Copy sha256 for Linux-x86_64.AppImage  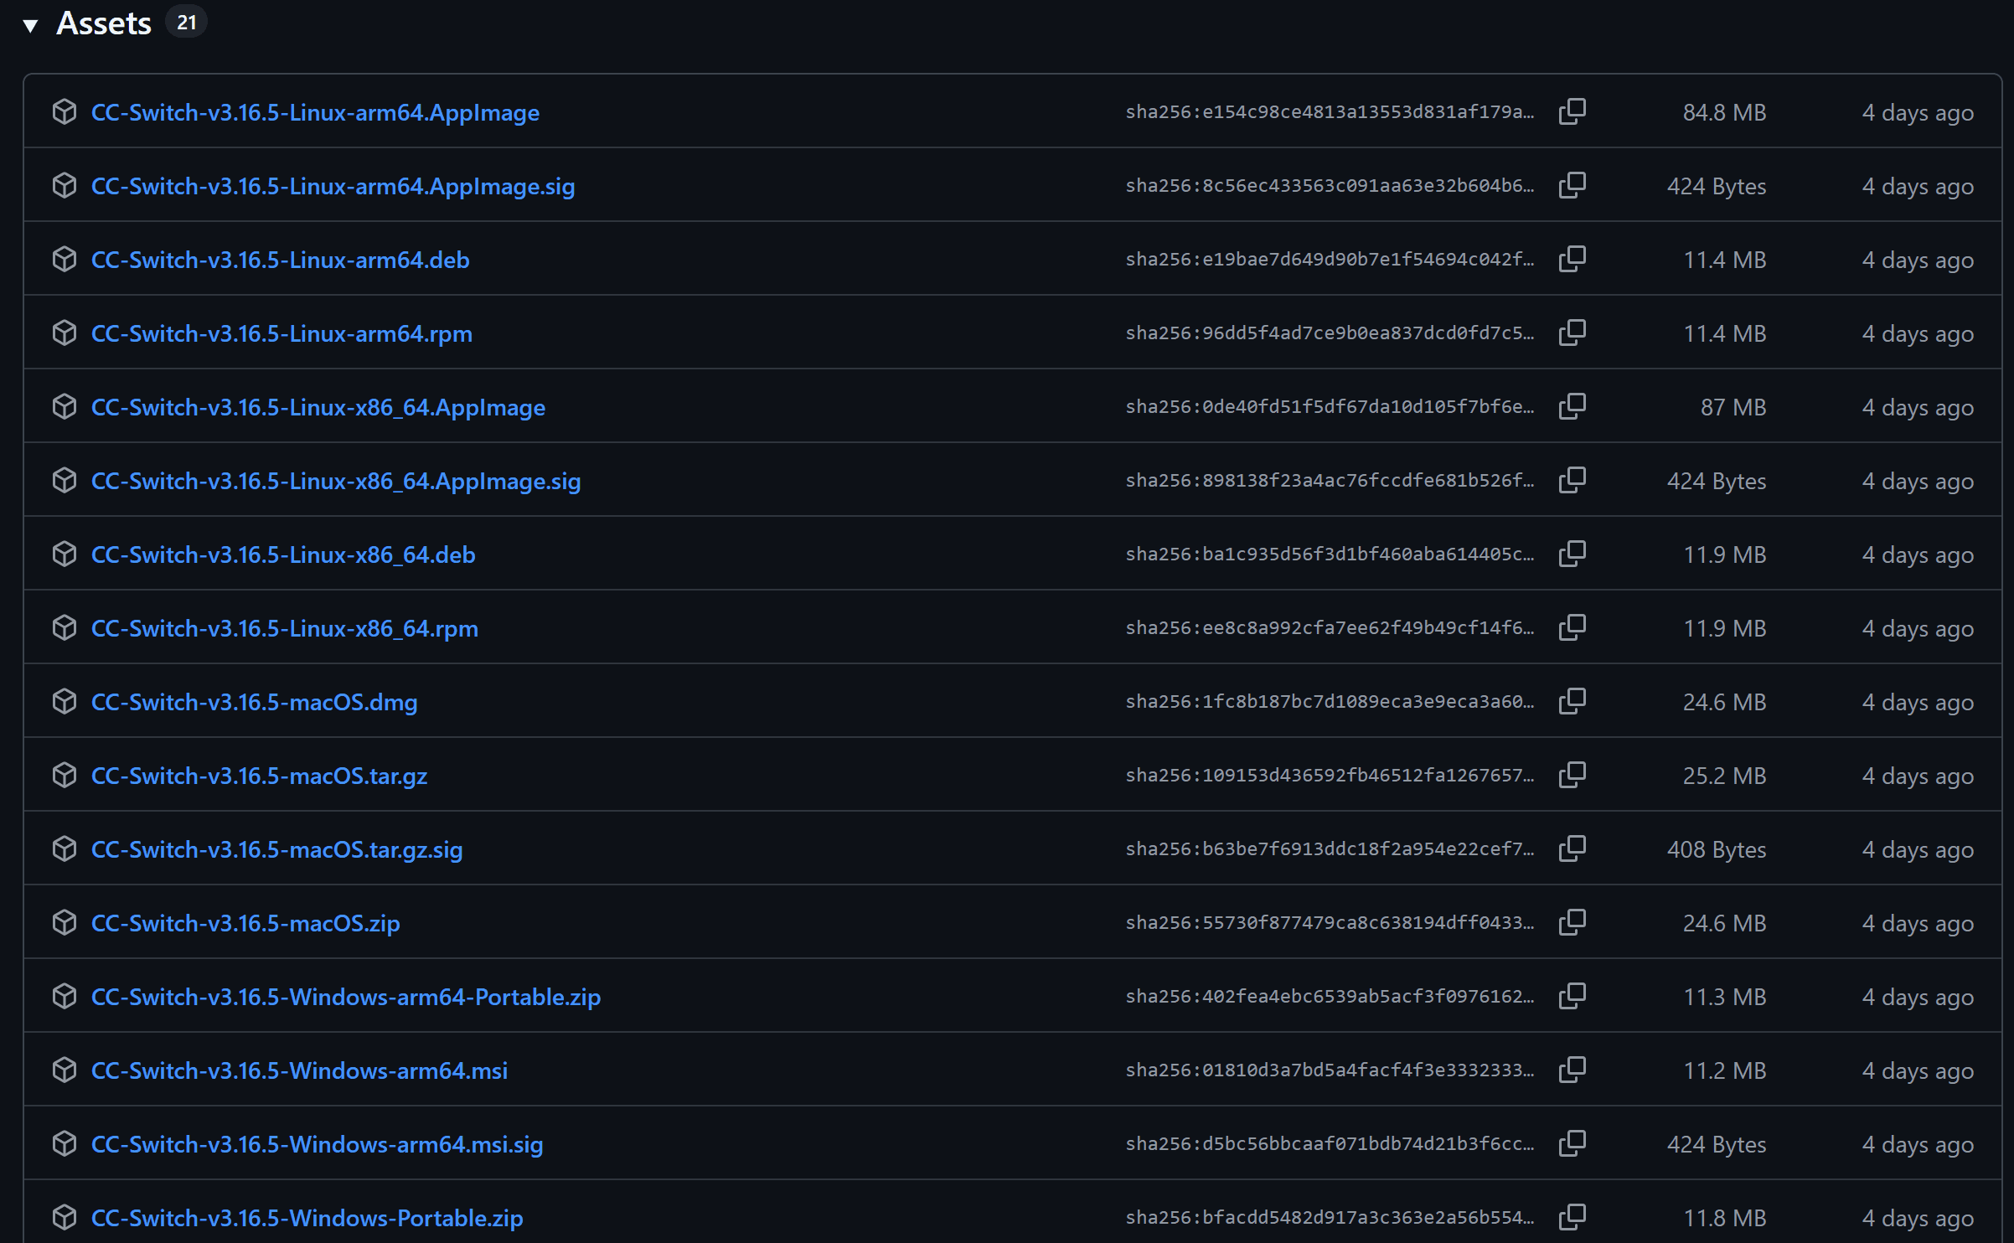coord(1572,406)
